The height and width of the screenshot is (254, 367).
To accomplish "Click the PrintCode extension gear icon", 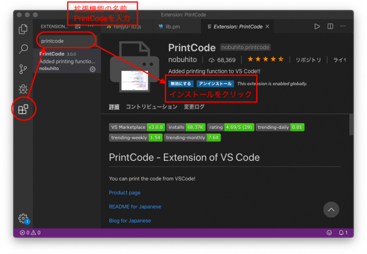I will 93,69.
